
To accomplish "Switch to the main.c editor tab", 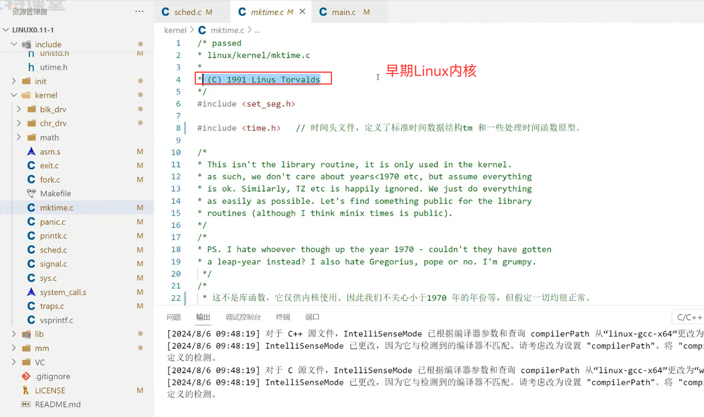I will tap(343, 12).
